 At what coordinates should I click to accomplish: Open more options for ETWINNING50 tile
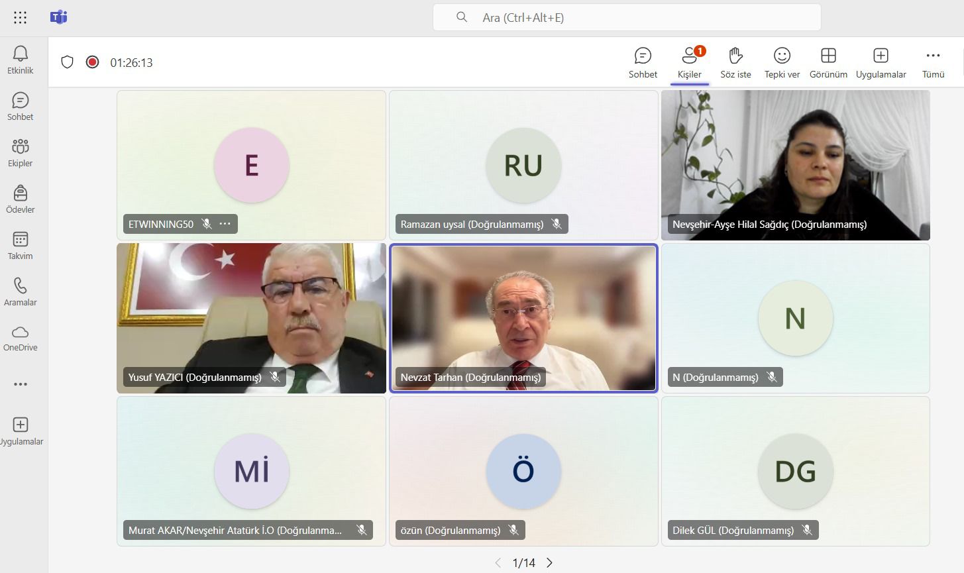[x=225, y=224]
